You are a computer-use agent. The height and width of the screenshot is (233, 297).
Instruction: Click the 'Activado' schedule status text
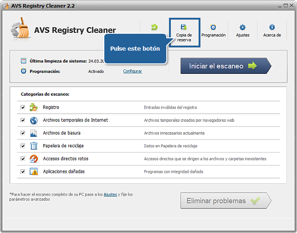96,72
